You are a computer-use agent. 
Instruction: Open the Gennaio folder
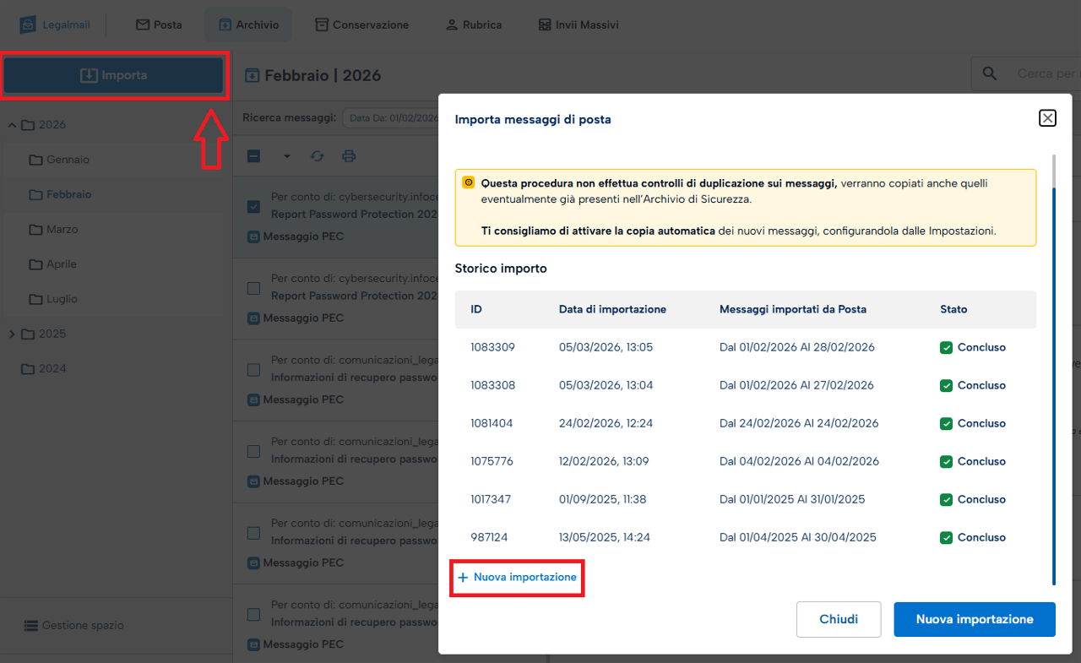pyautogui.click(x=59, y=160)
